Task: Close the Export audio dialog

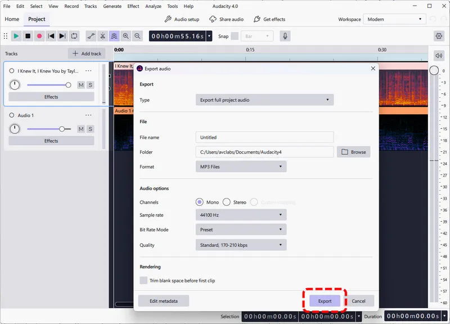Action: (x=373, y=69)
